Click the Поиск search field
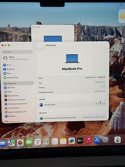The image size is (125, 167). 17,52
